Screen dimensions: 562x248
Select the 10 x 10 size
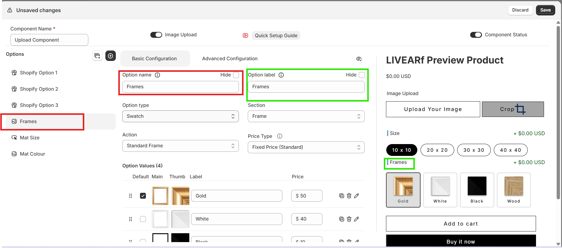point(402,150)
